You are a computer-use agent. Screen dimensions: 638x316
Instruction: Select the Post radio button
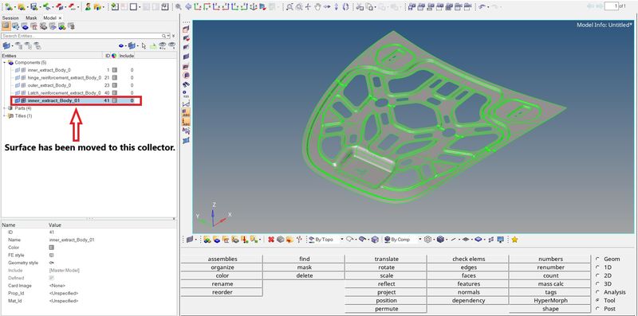coord(597,309)
